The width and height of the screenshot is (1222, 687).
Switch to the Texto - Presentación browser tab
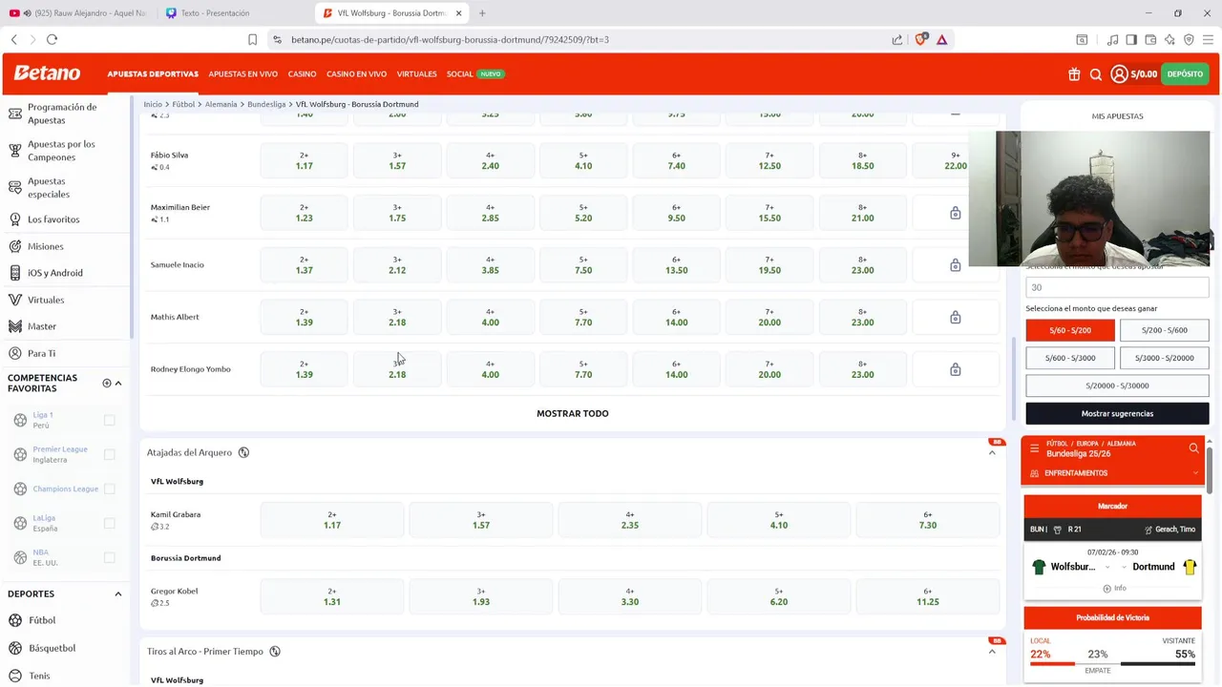215,13
